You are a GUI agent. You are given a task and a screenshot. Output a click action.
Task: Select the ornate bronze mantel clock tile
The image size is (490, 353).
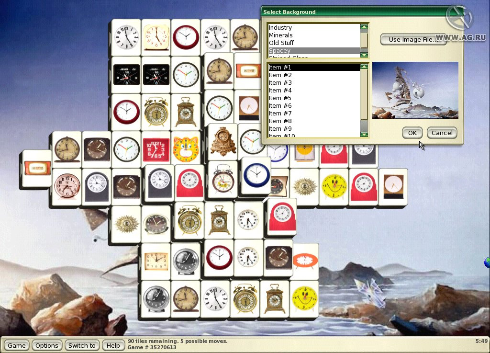click(x=223, y=142)
